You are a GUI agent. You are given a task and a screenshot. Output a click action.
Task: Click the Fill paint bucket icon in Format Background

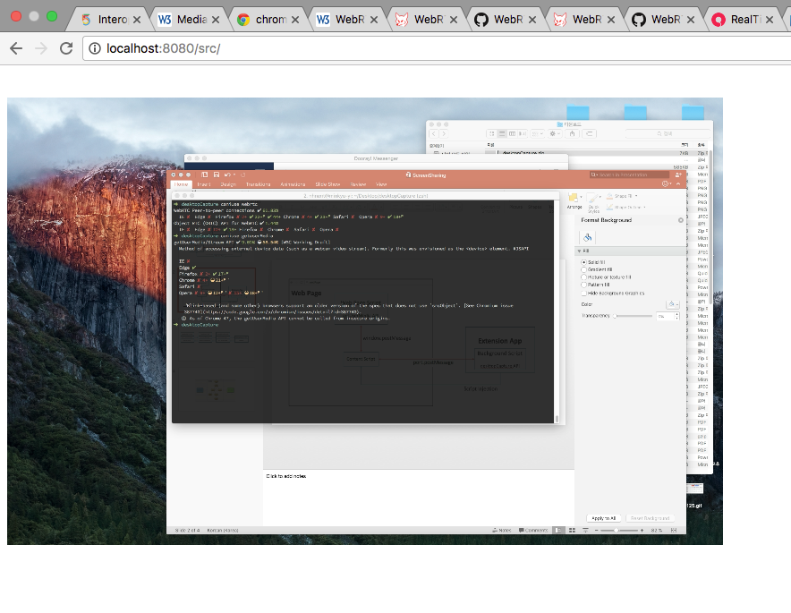click(588, 237)
